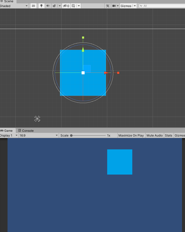This screenshot has width=185, height=232.
Task: Open the scene effects dropdown arrow
Action: (x=59, y=6)
